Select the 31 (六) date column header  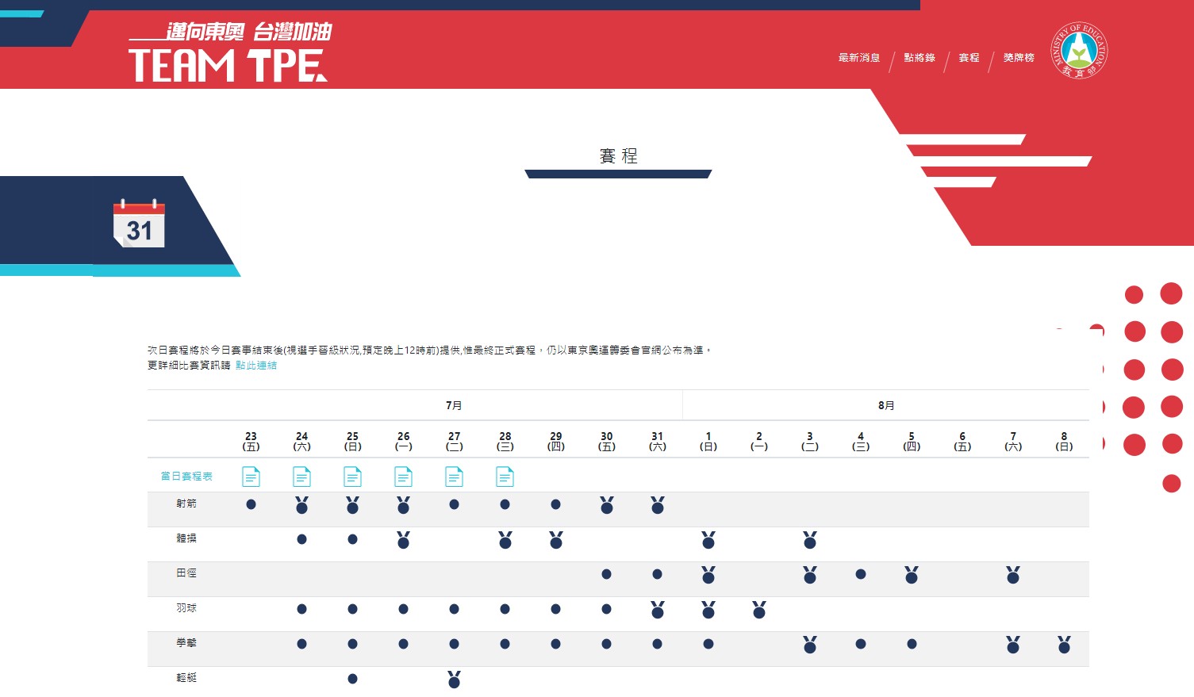click(658, 442)
